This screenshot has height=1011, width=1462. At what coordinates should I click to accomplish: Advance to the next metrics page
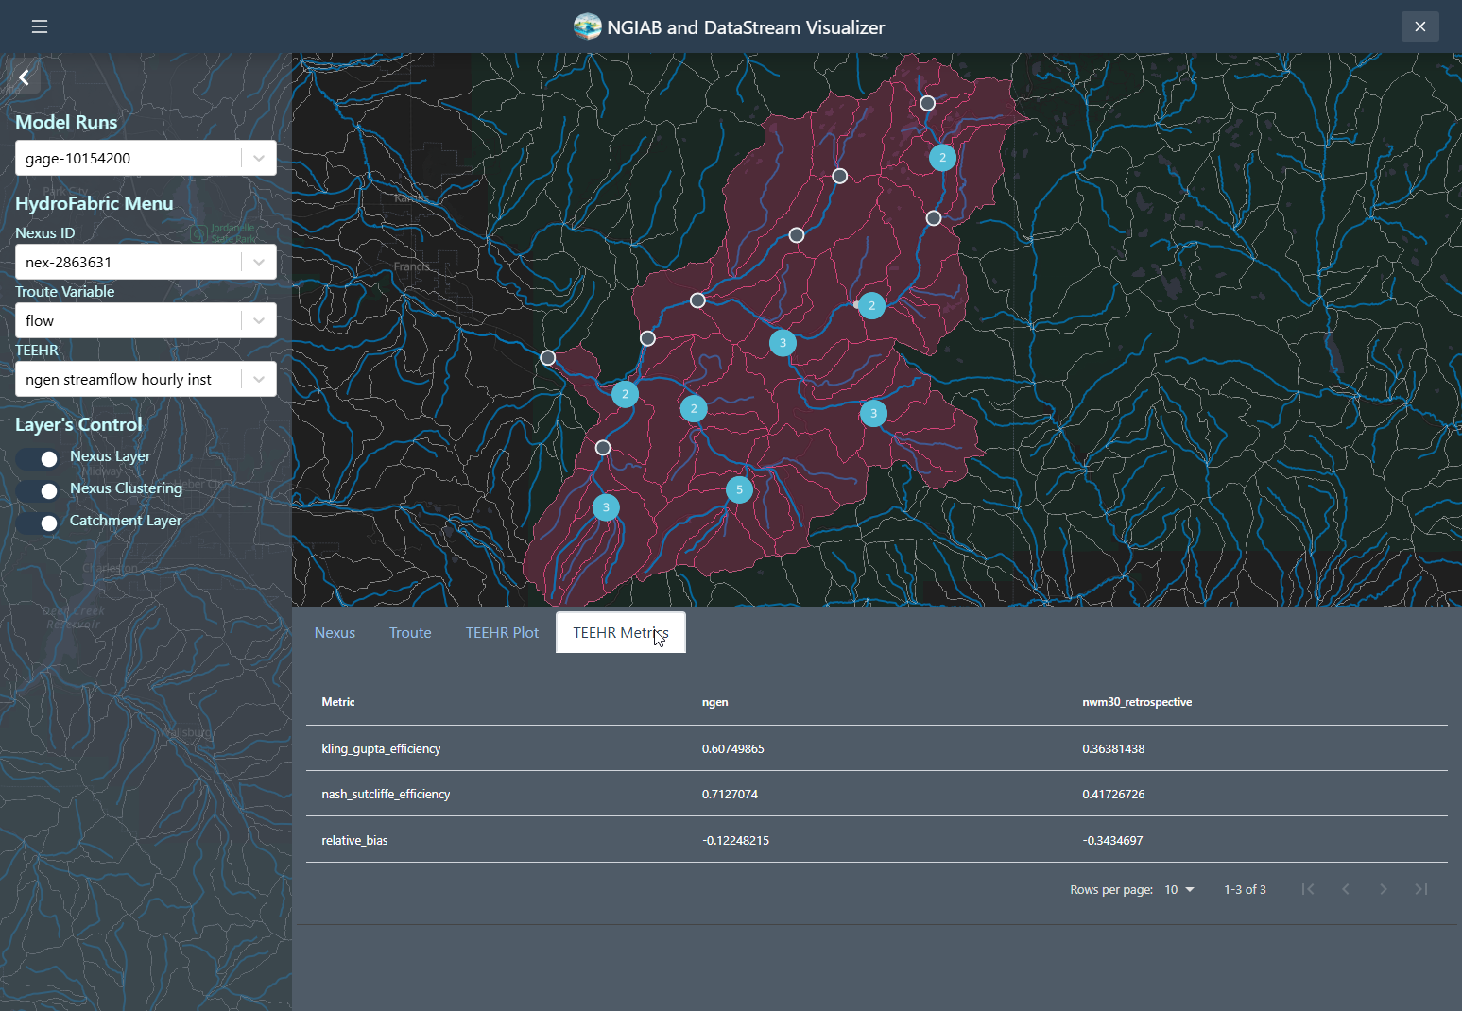1384,889
